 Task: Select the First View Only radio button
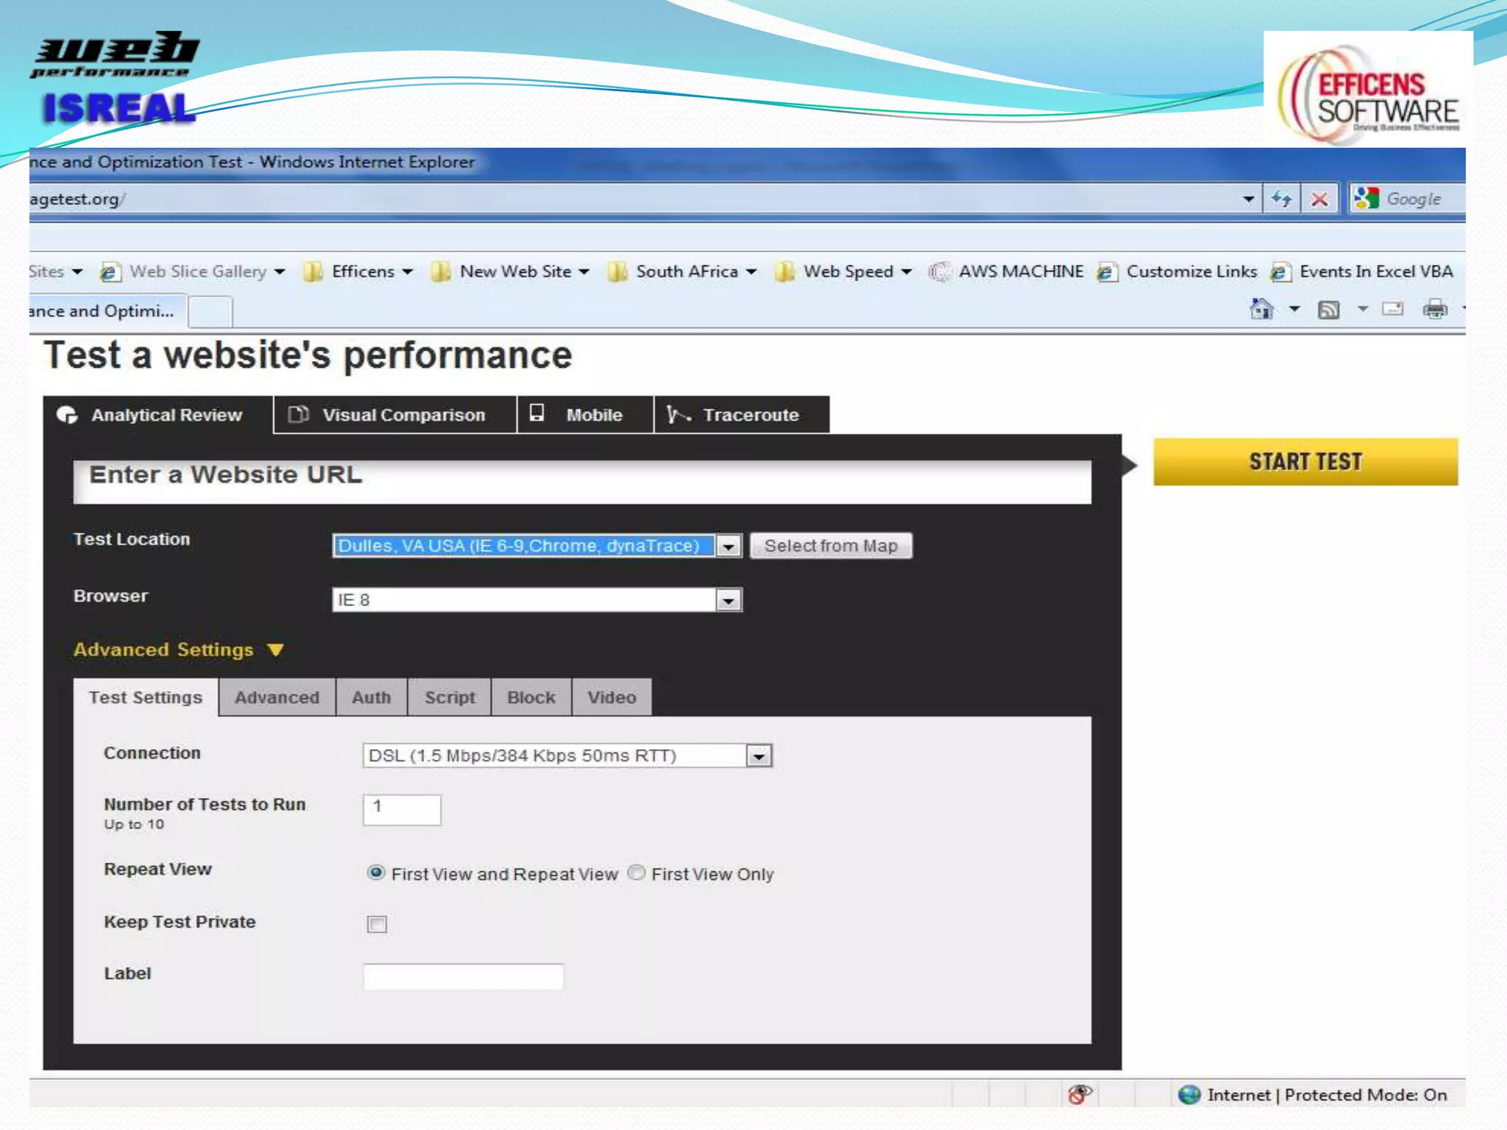[637, 873]
